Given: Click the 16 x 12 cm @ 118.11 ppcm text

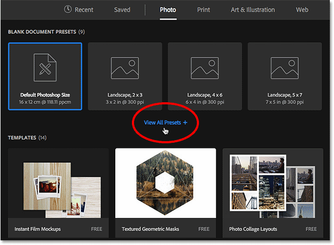Looking at the screenshot, I should point(45,102).
